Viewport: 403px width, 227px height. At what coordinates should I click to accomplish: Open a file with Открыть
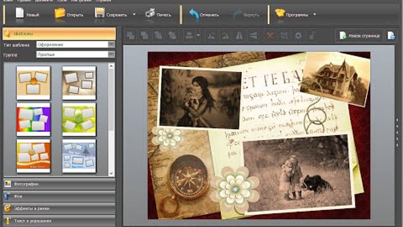(x=67, y=13)
